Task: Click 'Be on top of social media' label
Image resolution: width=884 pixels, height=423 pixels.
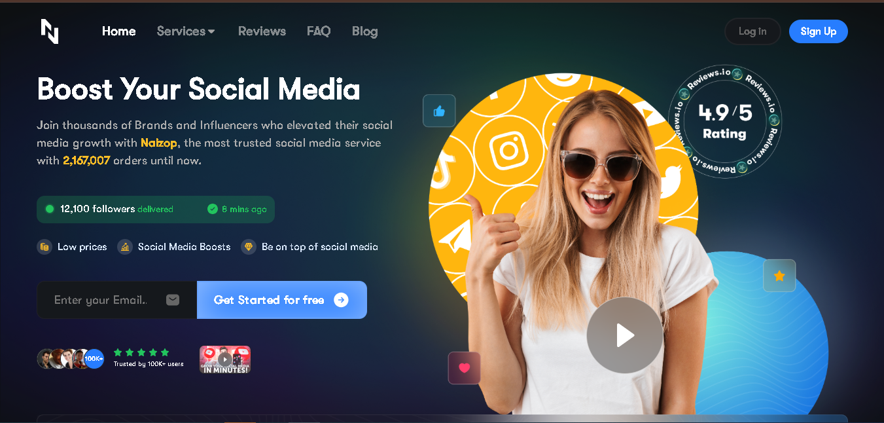Action: click(320, 247)
